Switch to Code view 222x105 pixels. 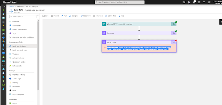pos(85,16)
